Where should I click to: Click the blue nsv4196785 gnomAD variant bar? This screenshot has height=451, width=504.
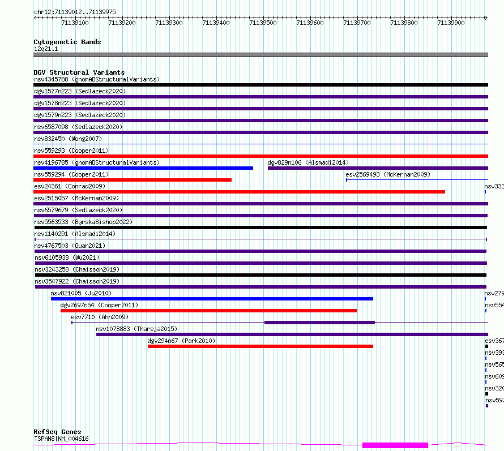point(143,168)
